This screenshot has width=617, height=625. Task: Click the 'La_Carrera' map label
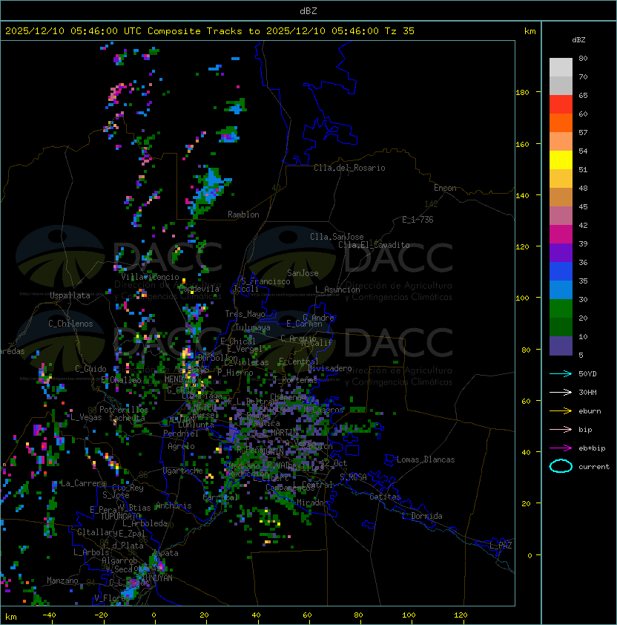pos(83,483)
